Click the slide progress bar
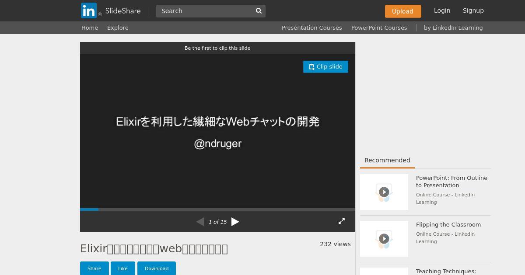 coord(217,210)
